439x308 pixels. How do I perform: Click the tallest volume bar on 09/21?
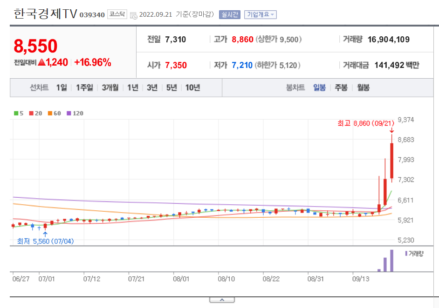(x=391, y=261)
